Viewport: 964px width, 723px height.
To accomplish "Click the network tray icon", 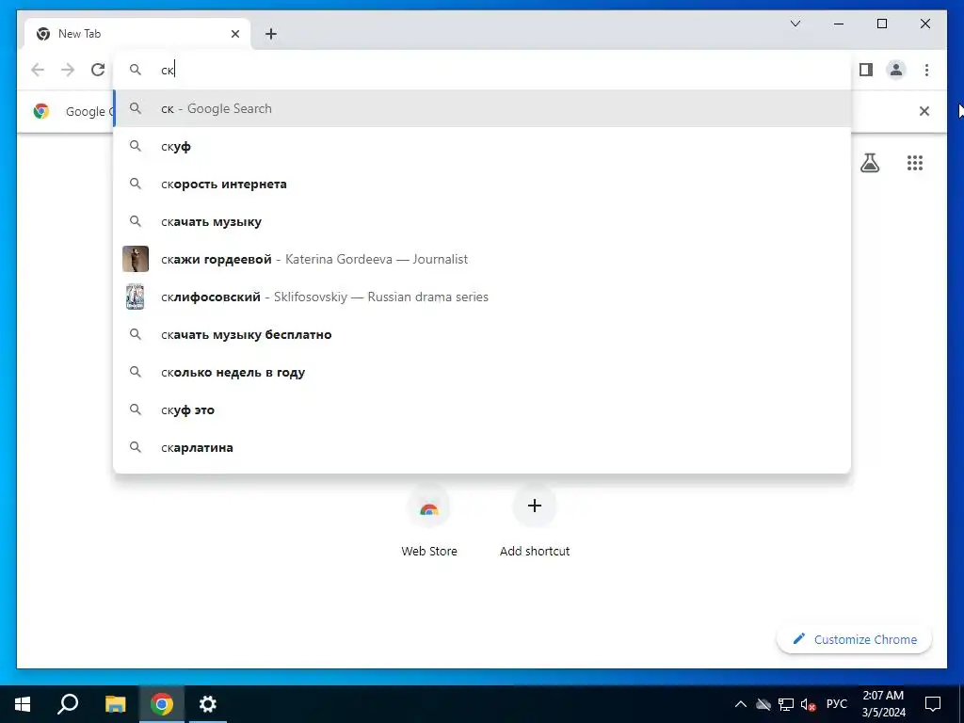I will (x=786, y=704).
